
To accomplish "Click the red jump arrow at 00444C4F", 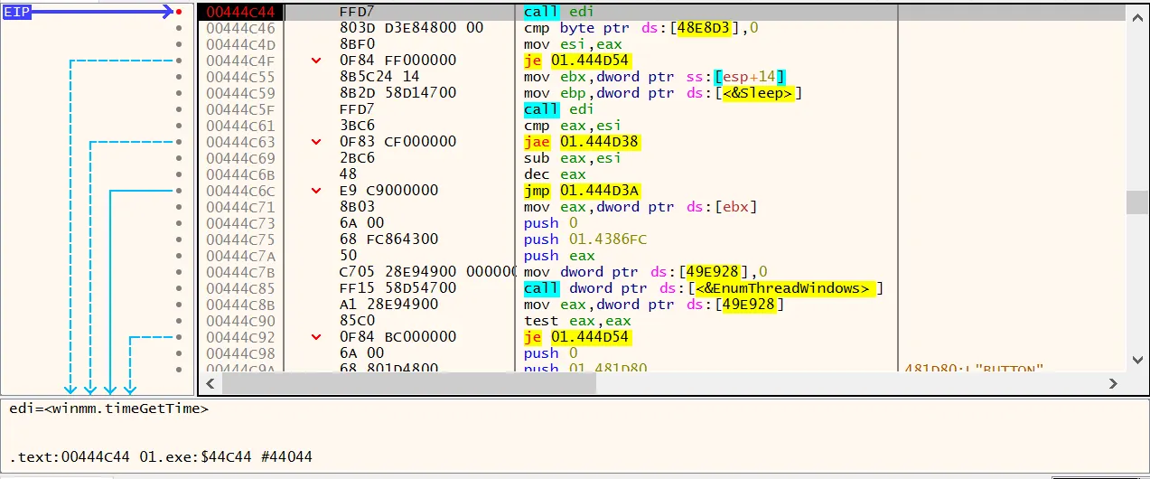I will 315,61.
